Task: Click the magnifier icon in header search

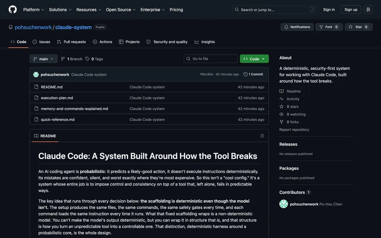Action: [x=237, y=10]
